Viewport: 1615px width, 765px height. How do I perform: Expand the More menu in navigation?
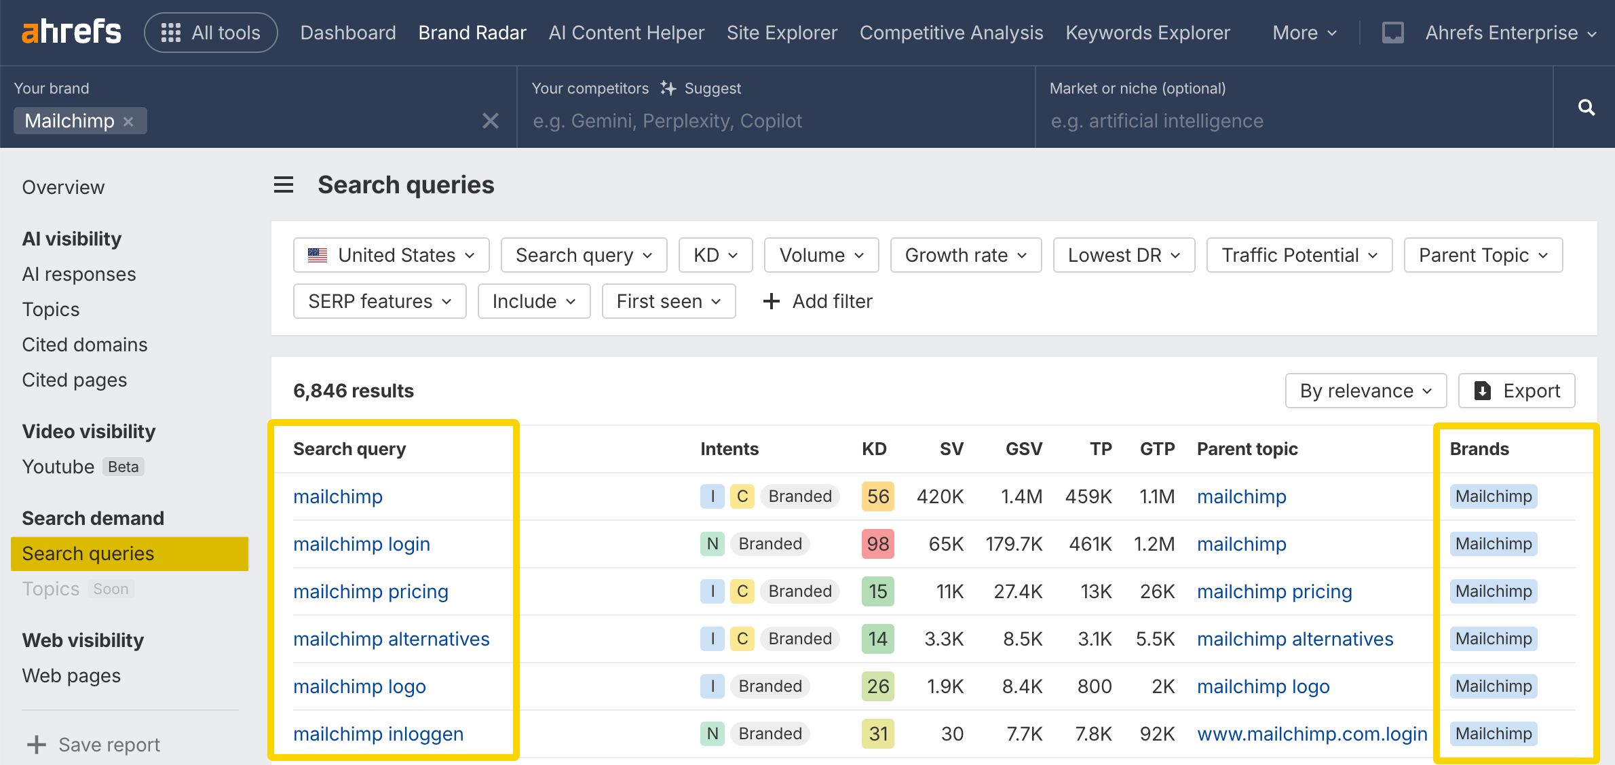[1304, 33]
